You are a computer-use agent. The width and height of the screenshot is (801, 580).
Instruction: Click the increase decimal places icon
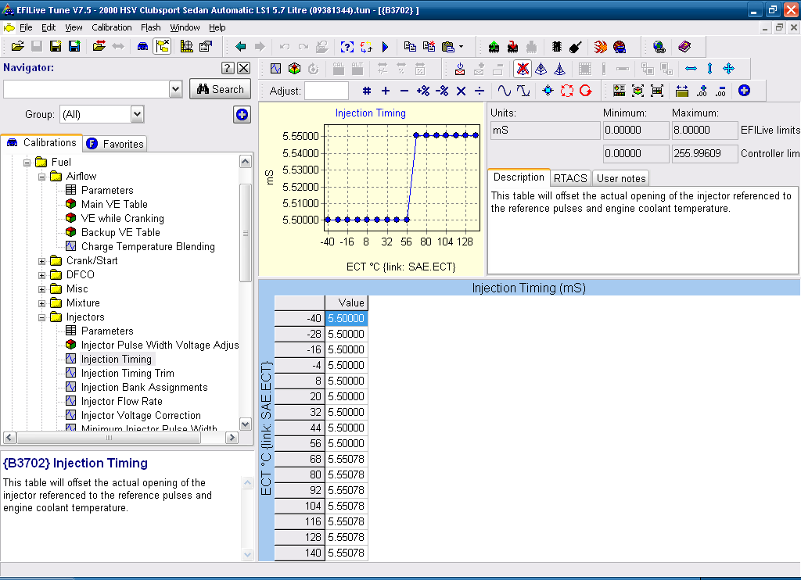(702, 91)
